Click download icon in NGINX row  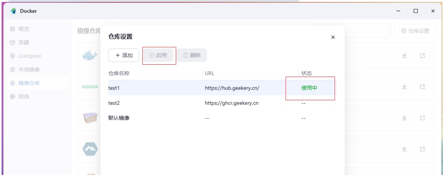tap(404, 87)
